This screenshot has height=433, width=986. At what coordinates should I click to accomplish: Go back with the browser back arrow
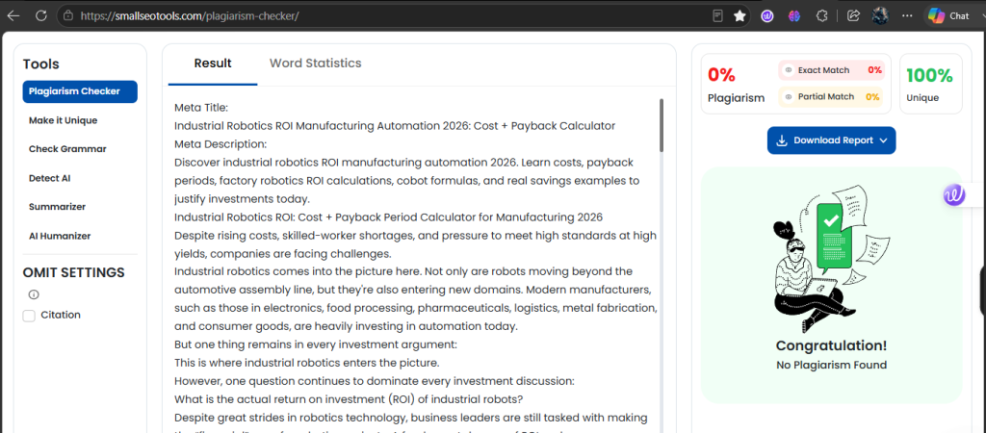pos(13,15)
